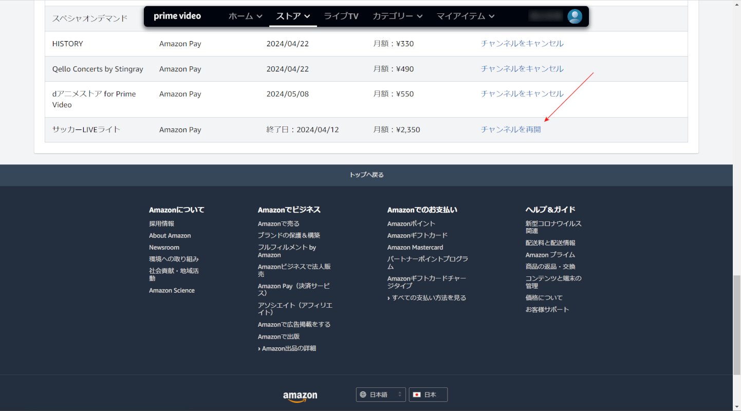Select the 2024/05/08 renewal date
The width and height of the screenshot is (741, 411).
tap(288, 94)
